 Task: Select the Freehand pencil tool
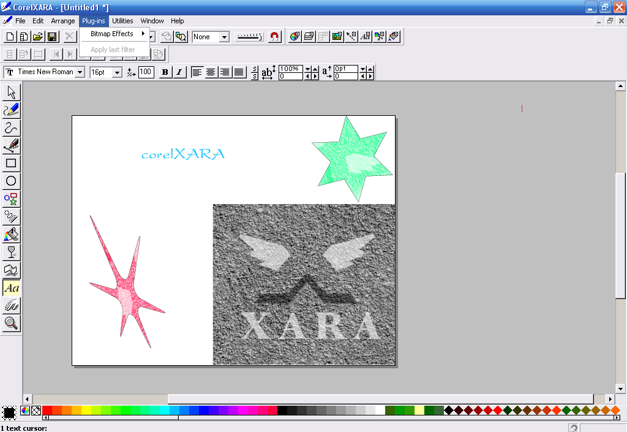11,110
